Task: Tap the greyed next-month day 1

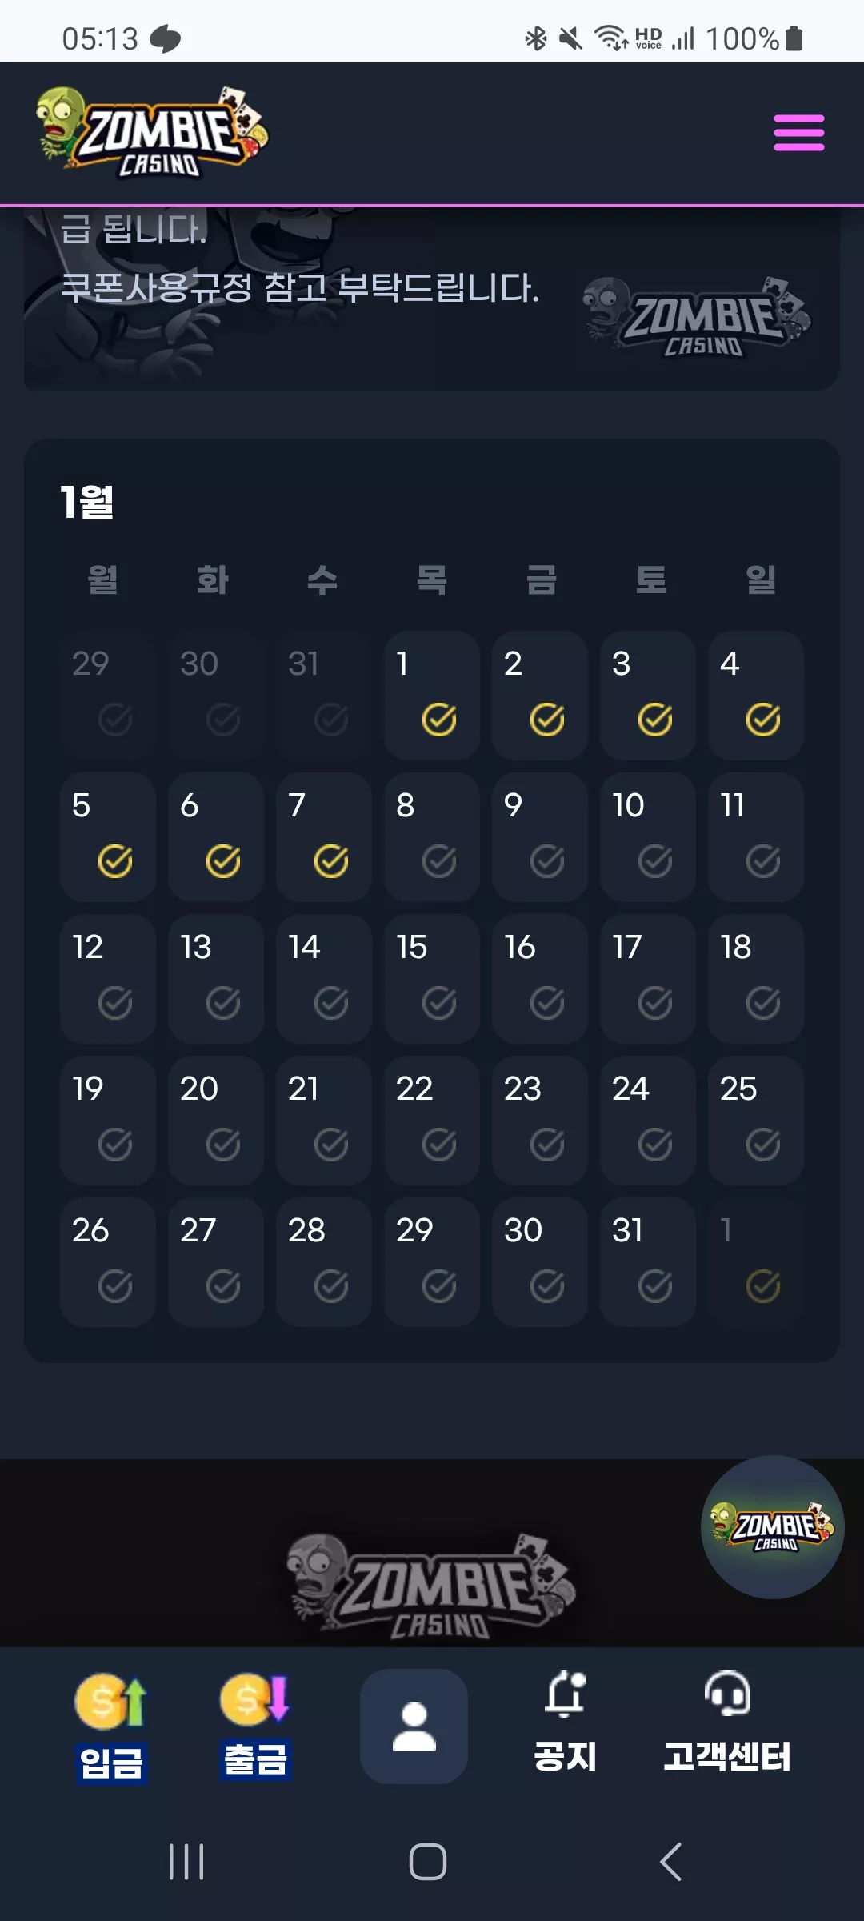Action: coord(756,1262)
